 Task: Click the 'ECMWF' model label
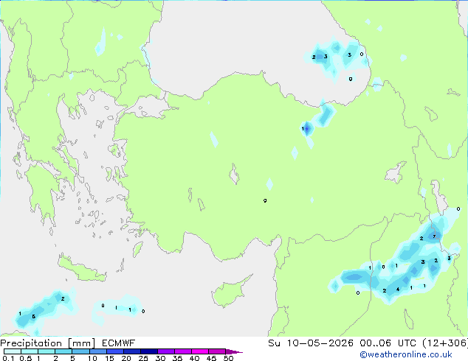tap(119, 343)
